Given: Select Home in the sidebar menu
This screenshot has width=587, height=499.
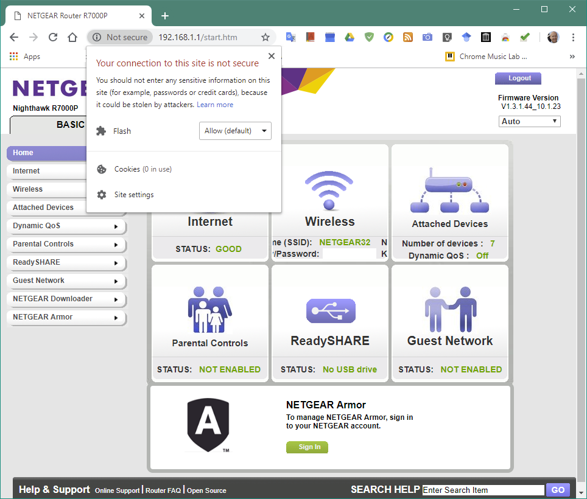Looking at the screenshot, I should click(47, 153).
